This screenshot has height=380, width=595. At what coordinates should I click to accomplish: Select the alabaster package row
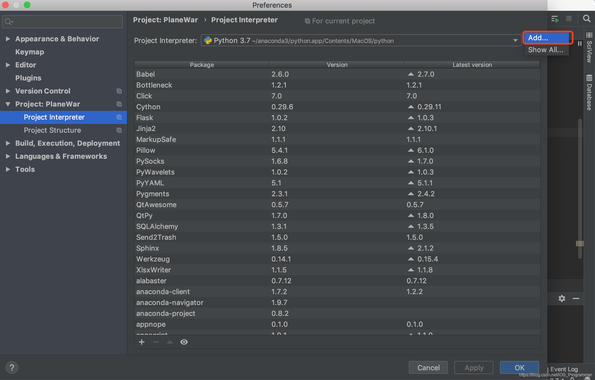coord(337,281)
